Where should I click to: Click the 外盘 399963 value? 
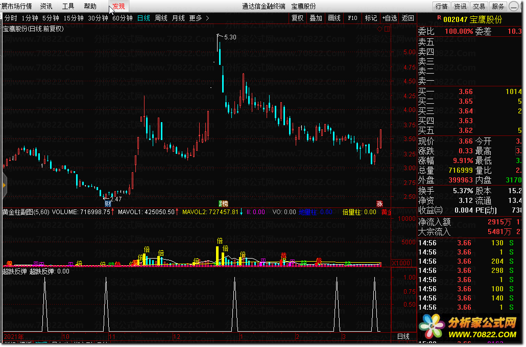[461, 180]
